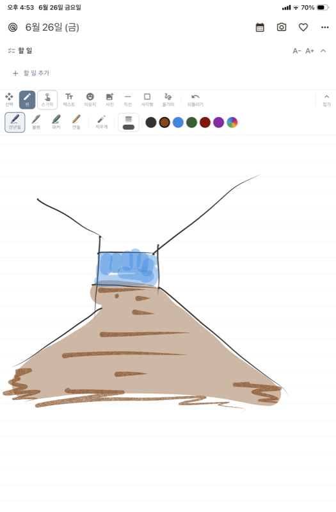Pick the dark red color swatch
This screenshot has height=512, width=336.
pyautogui.click(x=205, y=122)
